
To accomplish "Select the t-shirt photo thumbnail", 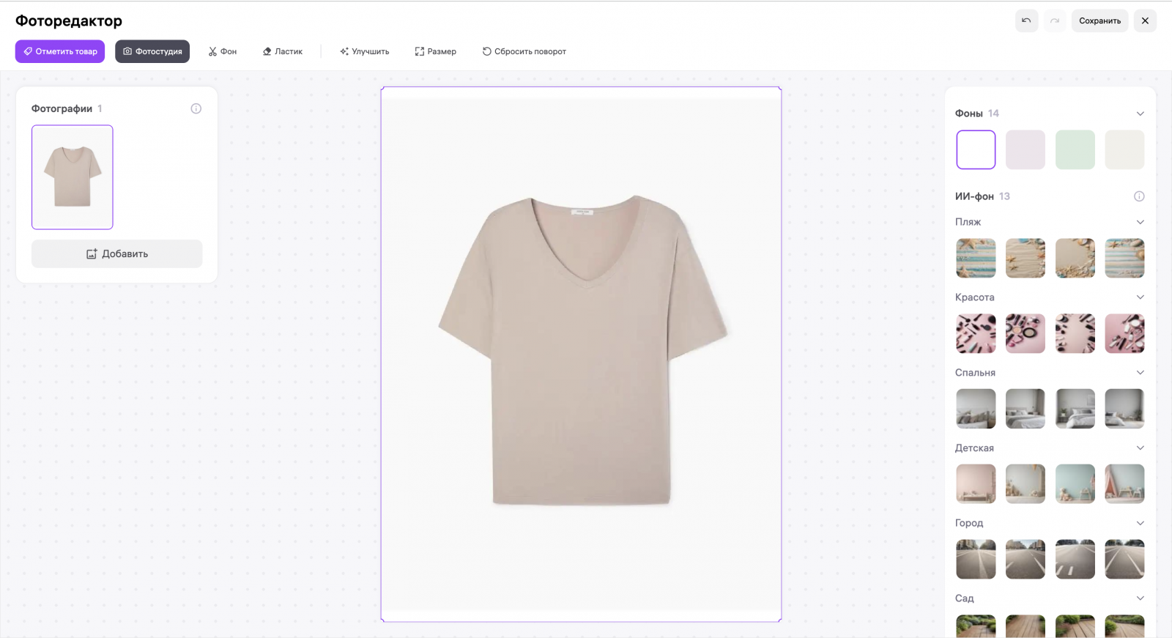I will click(73, 177).
